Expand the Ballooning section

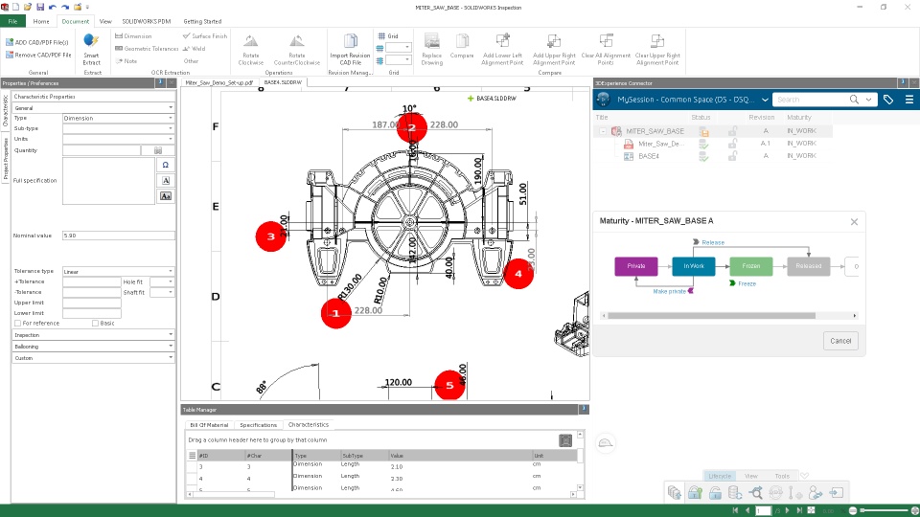click(93, 347)
